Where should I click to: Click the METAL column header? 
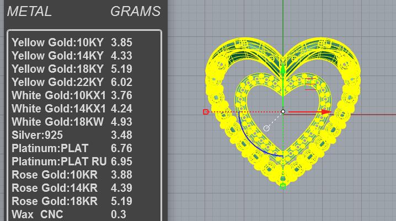pyautogui.click(x=29, y=12)
